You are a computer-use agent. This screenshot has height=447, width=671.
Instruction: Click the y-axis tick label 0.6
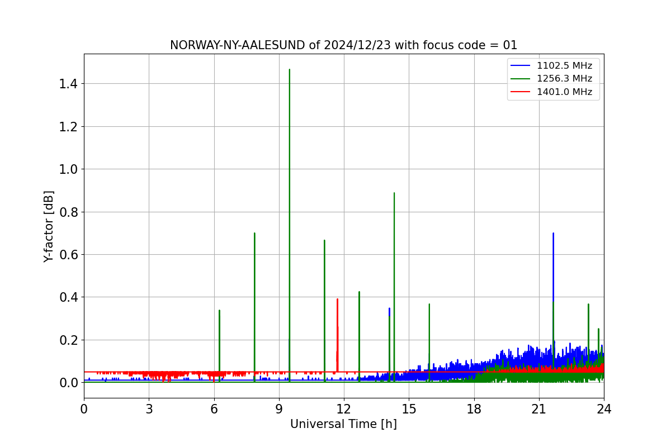(69, 254)
